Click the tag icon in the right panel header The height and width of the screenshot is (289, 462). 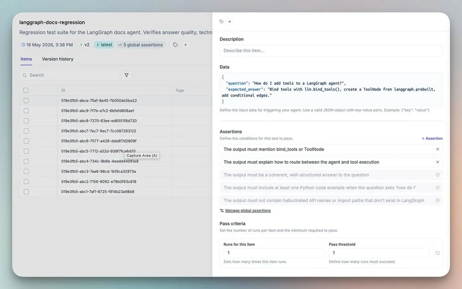coord(221,22)
